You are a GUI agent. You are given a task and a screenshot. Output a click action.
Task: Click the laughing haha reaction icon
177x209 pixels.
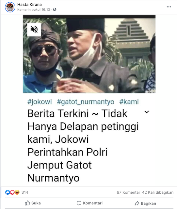[17, 192]
